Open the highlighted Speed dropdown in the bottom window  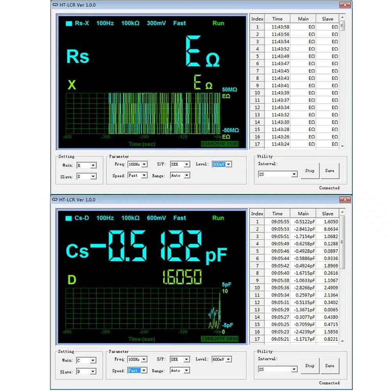143,370
